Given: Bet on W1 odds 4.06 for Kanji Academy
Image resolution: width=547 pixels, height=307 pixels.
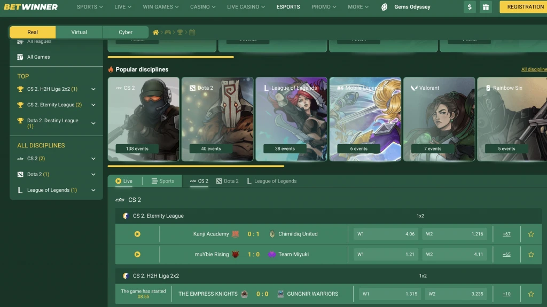Looking at the screenshot, I should click(386, 234).
